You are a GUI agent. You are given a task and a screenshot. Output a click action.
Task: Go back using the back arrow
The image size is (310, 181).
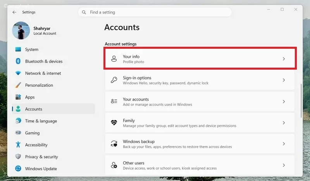[14, 12]
